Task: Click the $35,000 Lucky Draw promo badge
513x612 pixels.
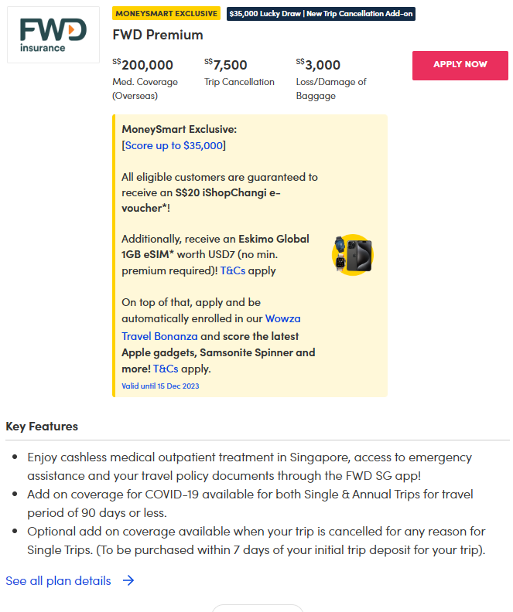Action: (321, 14)
